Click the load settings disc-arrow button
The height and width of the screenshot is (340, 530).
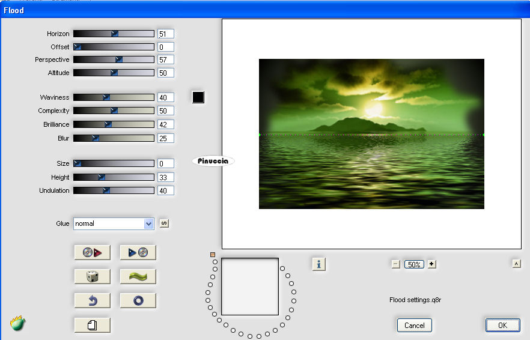[93, 252]
